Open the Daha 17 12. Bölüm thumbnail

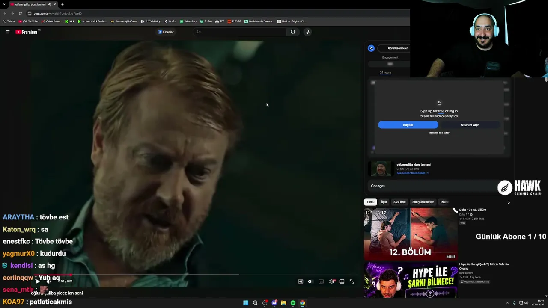pos(411,234)
